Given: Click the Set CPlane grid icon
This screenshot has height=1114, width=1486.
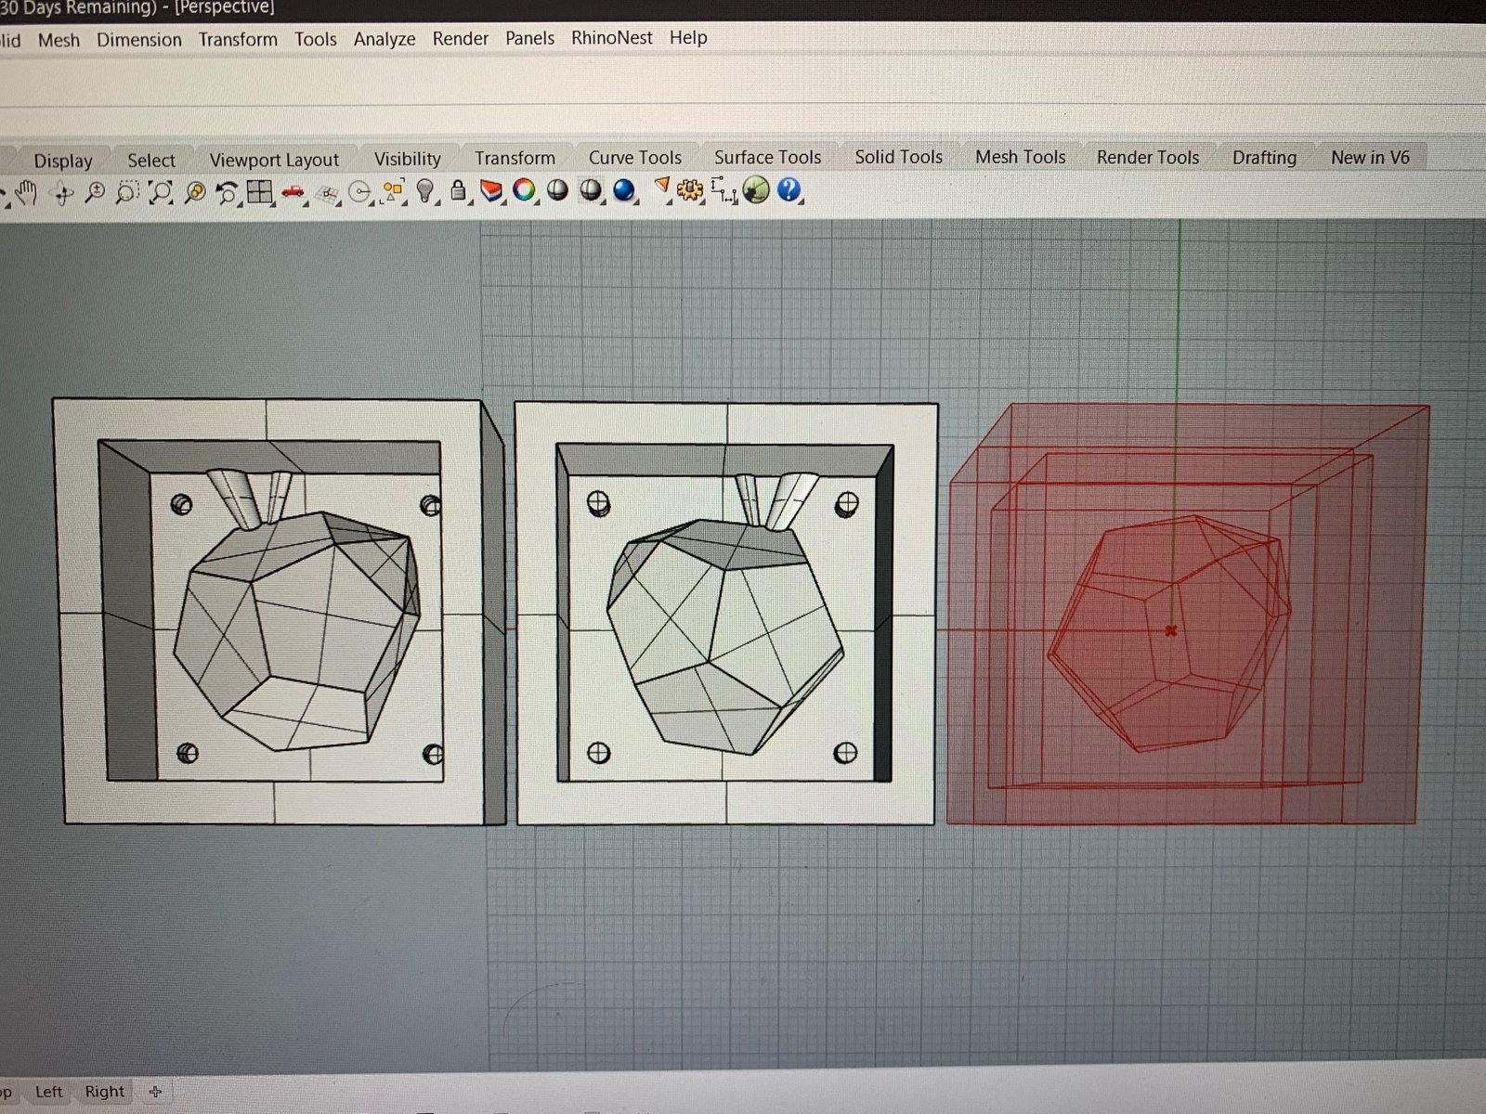Looking at the screenshot, I should pos(327,193).
